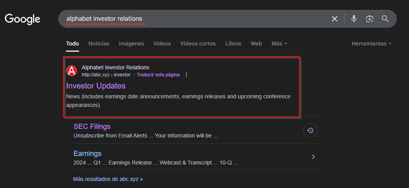Screen dimensions: 409x188
Task: Switch to the Imágenes tab
Action: point(131,43)
